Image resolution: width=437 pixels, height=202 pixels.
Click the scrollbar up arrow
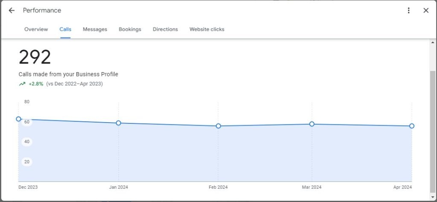click(x=433, y=43)
